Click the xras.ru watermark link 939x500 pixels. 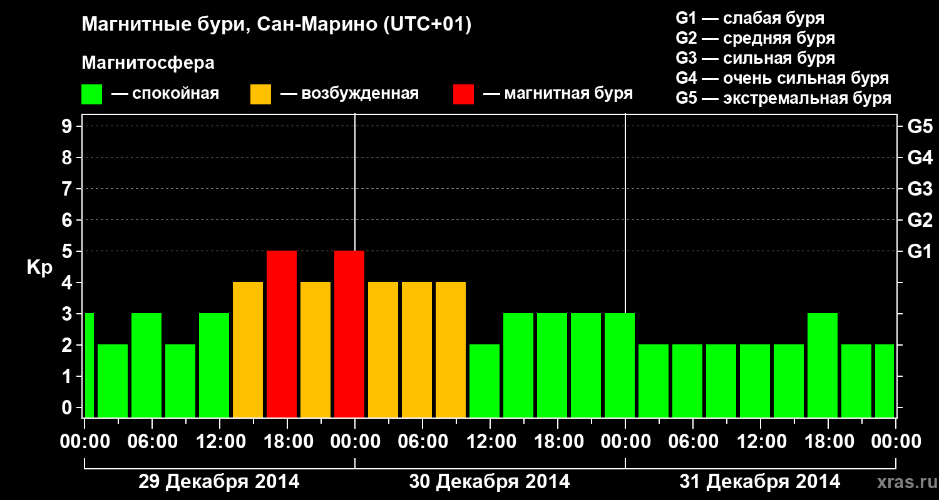point(905,482)
